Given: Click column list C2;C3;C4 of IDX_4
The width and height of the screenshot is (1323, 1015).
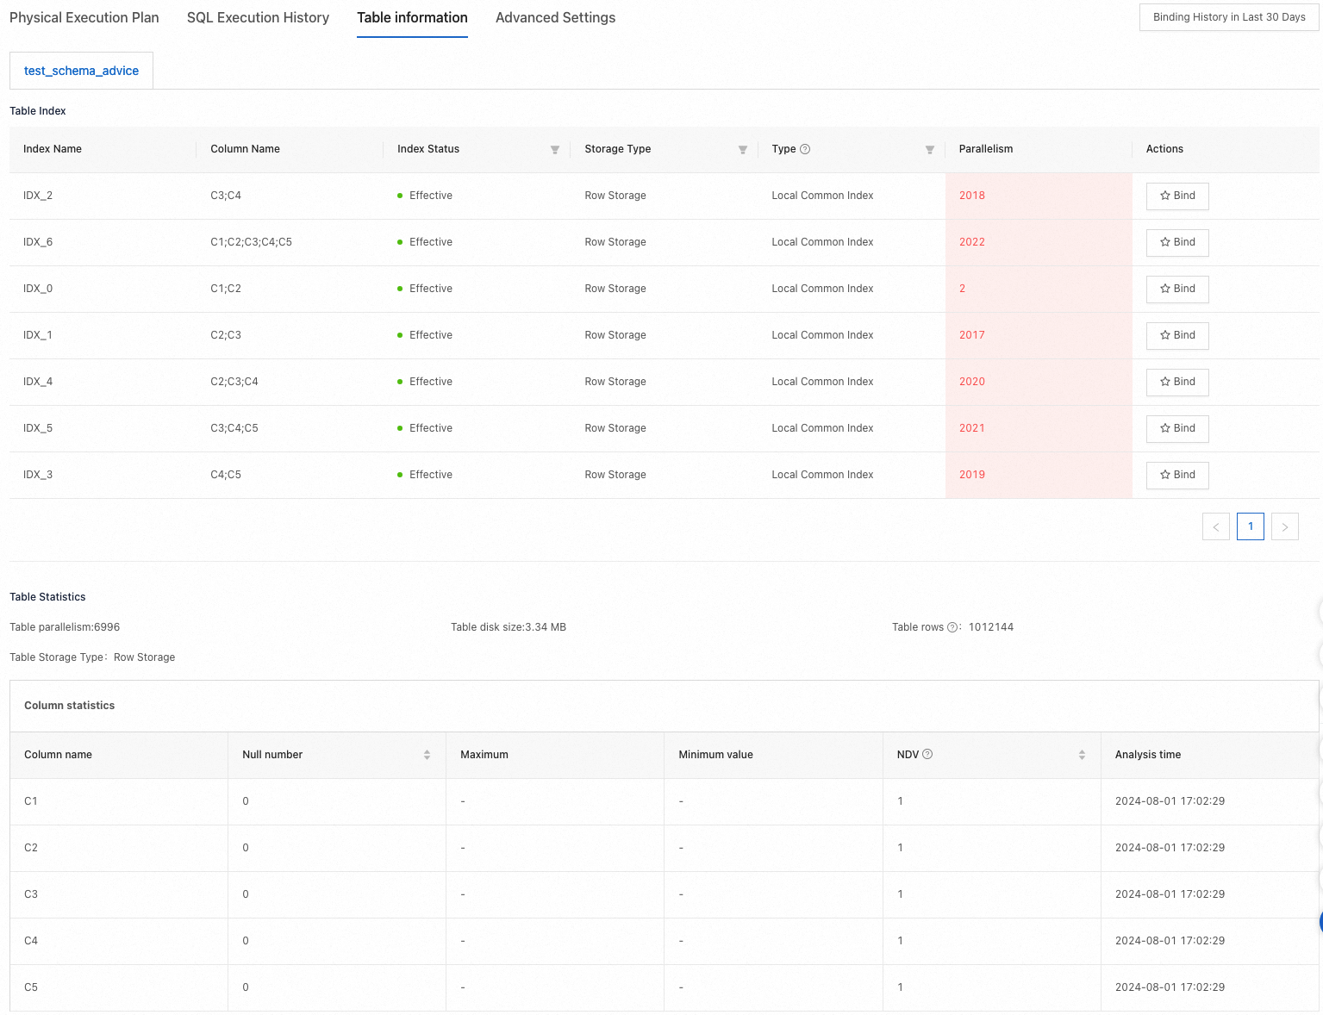Looking at the screenshot, I should 234,382.
